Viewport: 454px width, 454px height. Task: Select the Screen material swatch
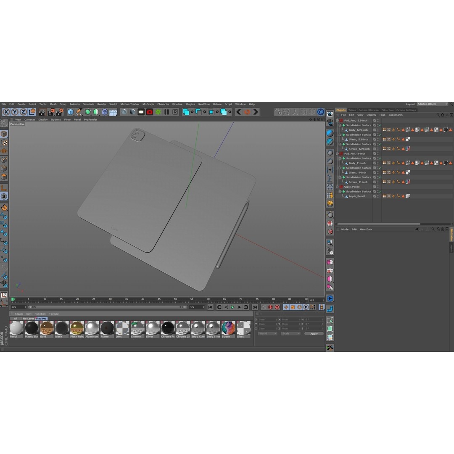coord(228,330)
